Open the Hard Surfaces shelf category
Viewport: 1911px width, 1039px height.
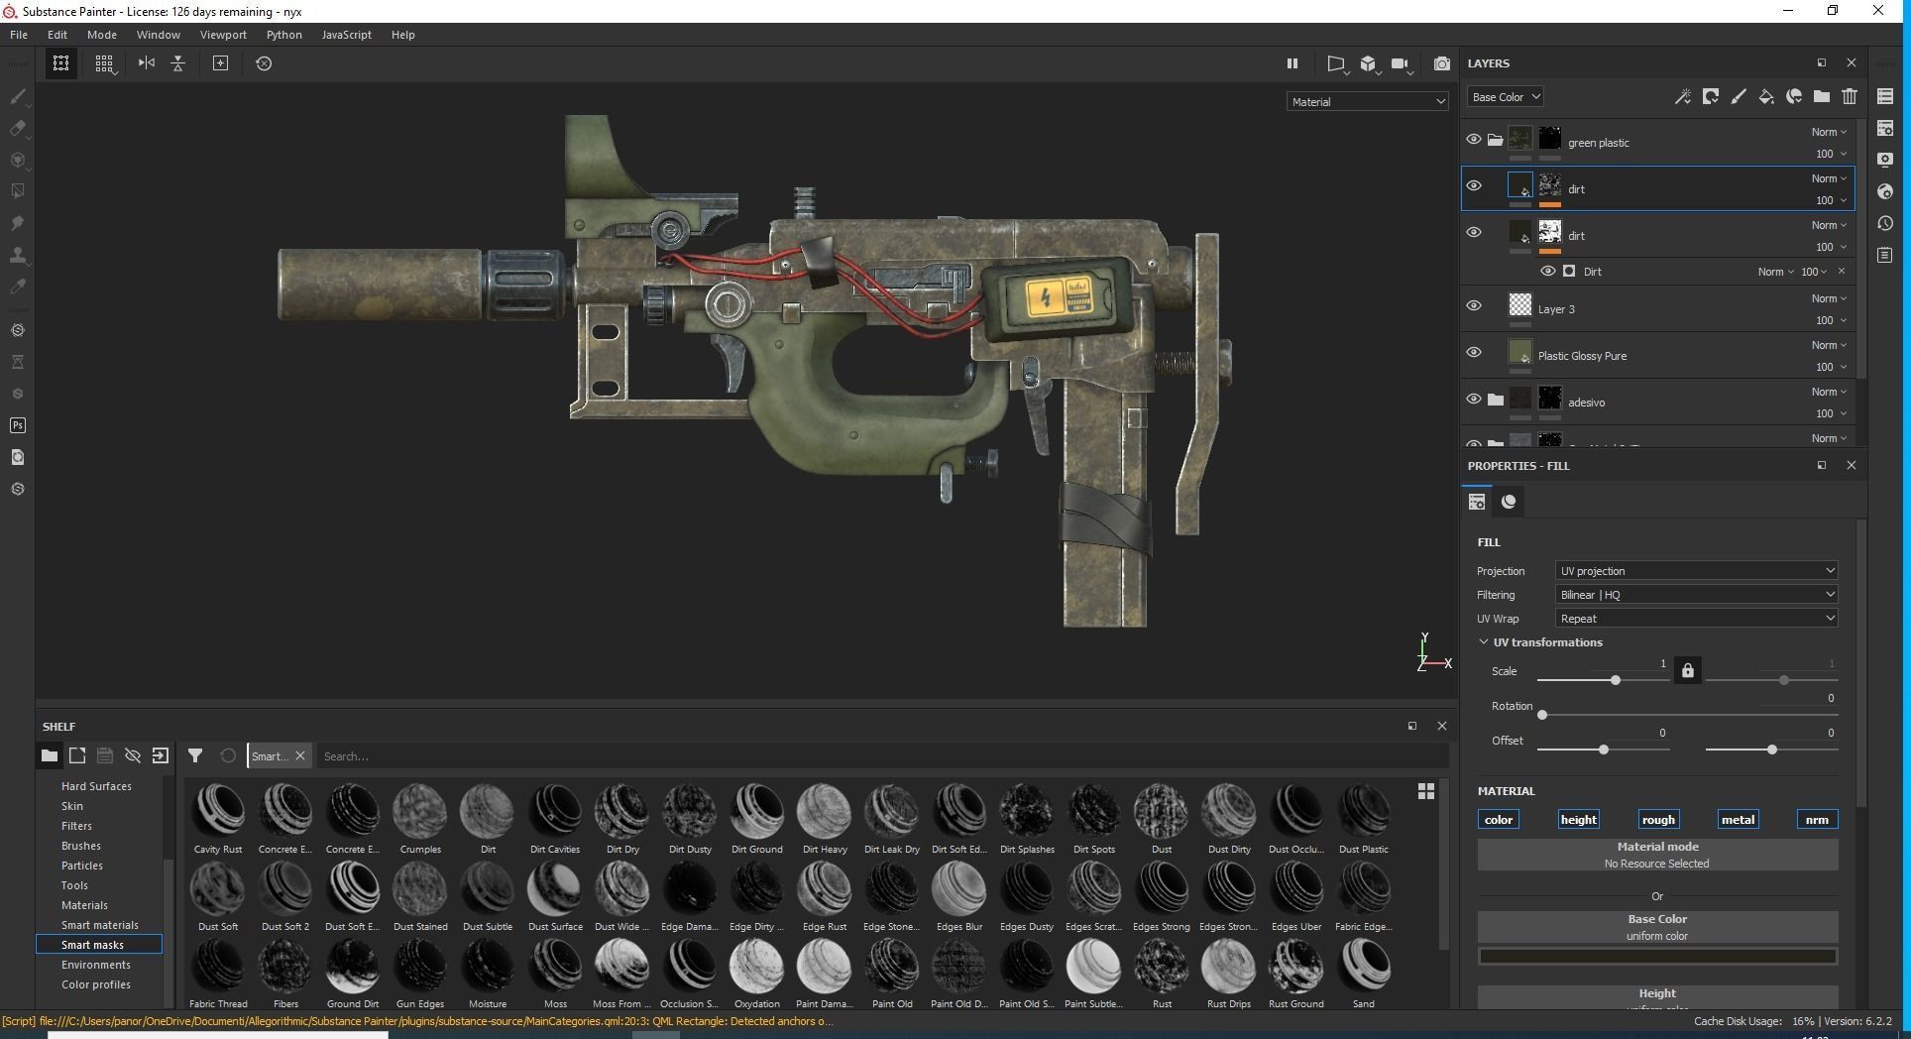(96, 786)
